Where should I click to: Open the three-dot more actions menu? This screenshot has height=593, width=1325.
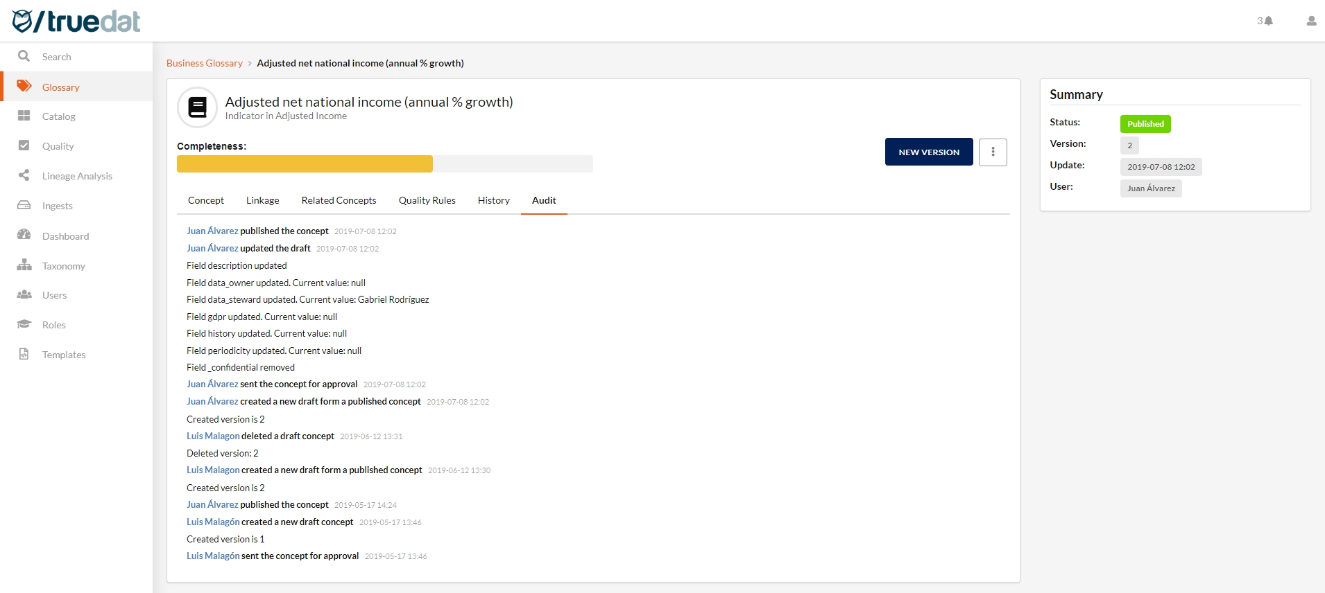click(993, 152)
